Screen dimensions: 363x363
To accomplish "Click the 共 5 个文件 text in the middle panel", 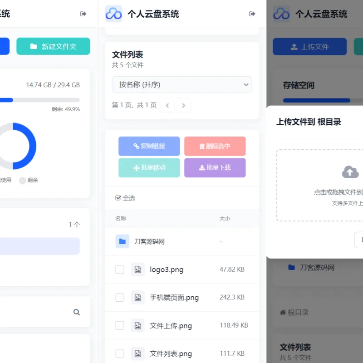I will point(128,65).
